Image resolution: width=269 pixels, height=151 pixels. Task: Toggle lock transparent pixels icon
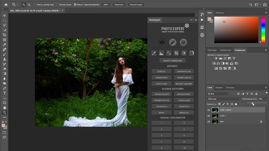219,104
